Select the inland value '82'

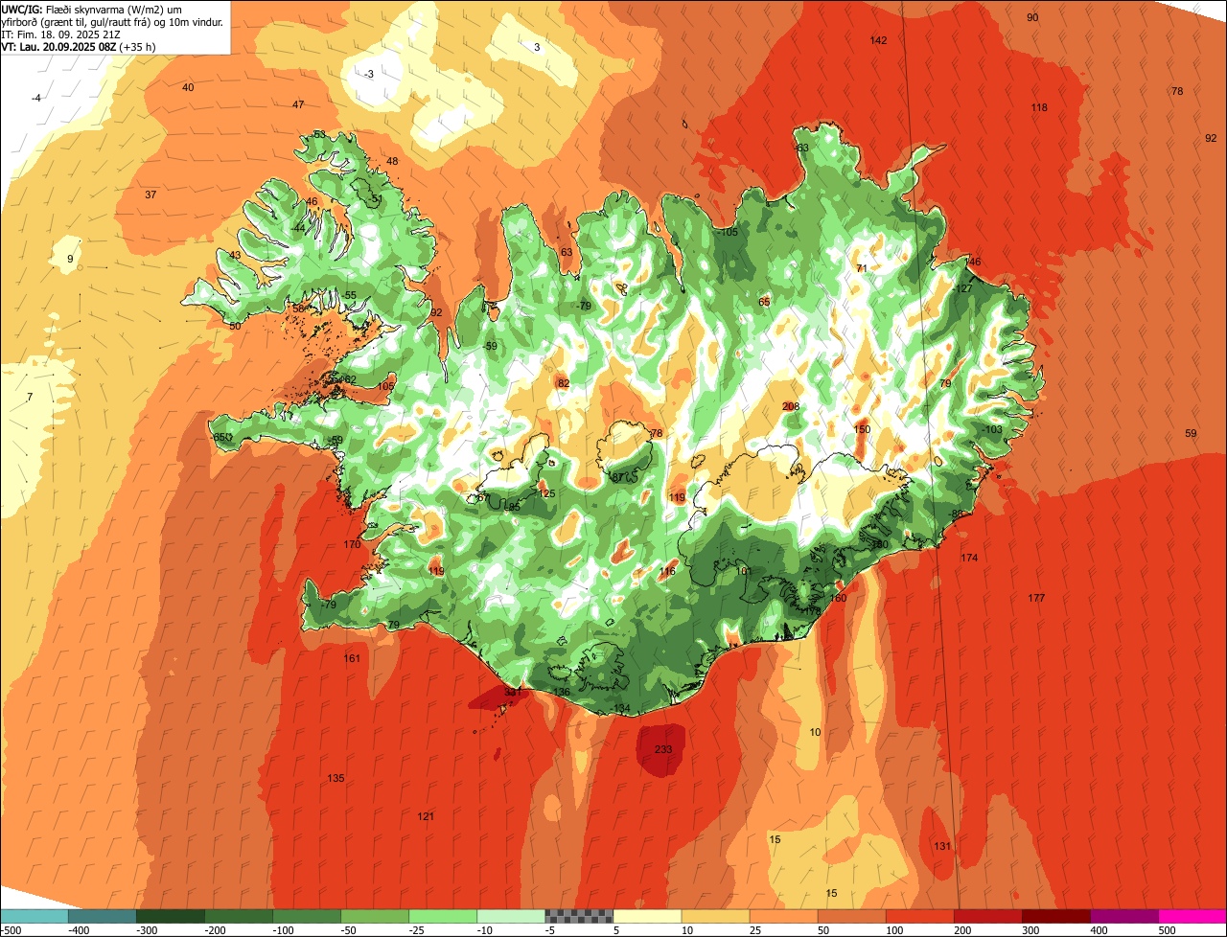tap(564, 383)
